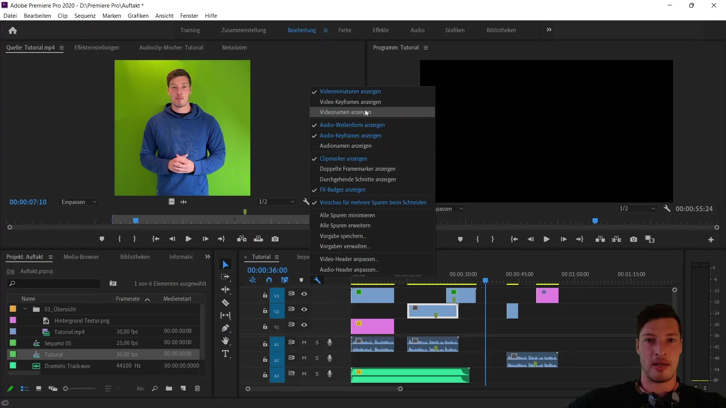Open Program monitor button editor plus
Image resolution: width=726 pixels, height=408 pixels.
pos(711,240)
